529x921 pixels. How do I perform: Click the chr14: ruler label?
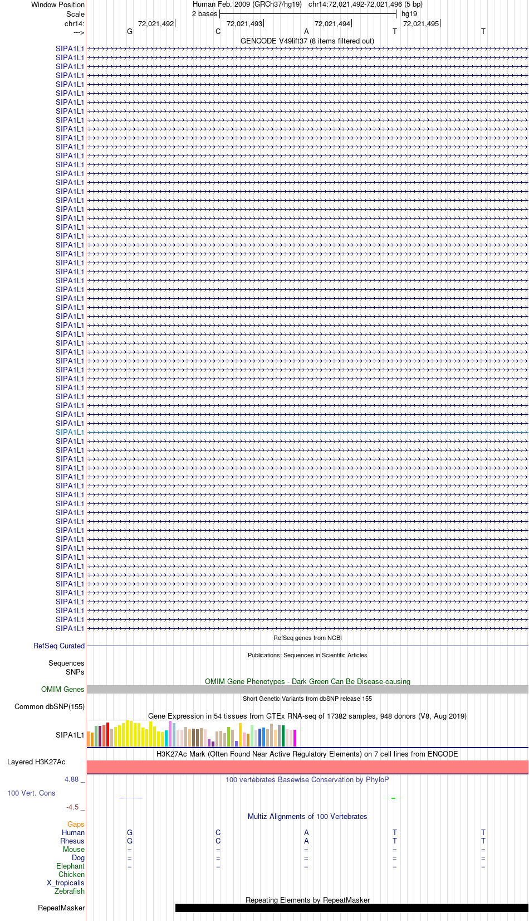click(75, 23)
